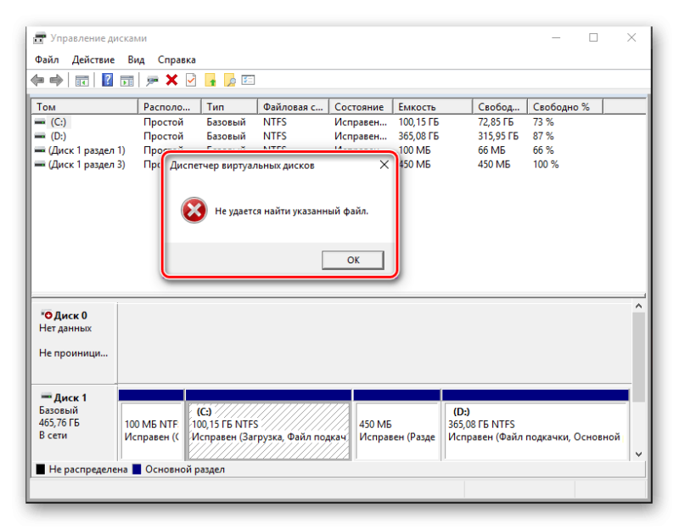Select the 450 МБ partition block
The width and height of the screenshot is (679, 530).
(x=396, y=425)
